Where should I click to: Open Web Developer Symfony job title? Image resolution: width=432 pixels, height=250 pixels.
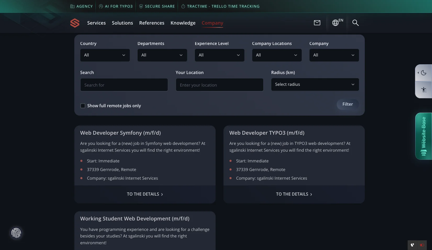click(x=120, y=133)
